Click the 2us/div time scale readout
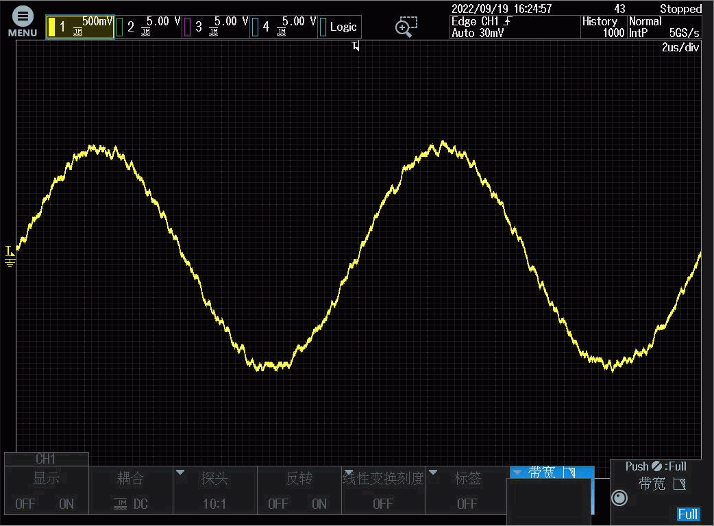 [x=680, y=47]
